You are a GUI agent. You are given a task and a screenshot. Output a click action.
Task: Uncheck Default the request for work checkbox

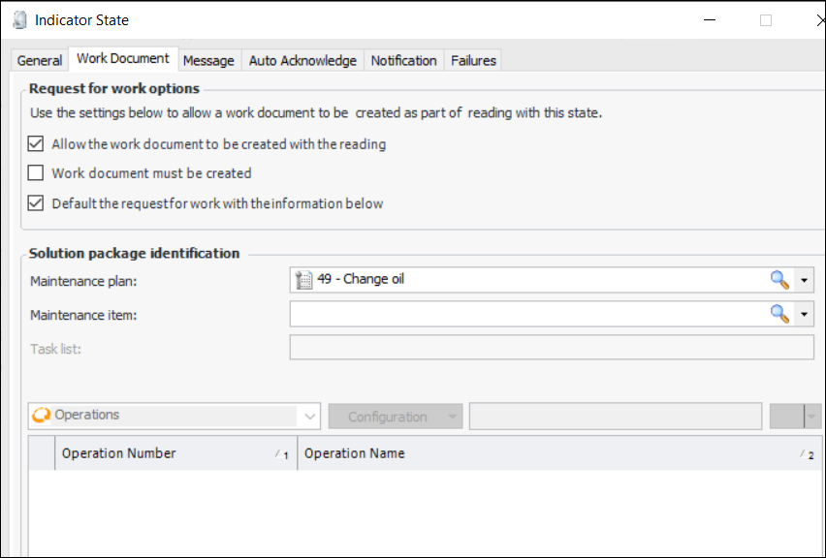[36, 203]
